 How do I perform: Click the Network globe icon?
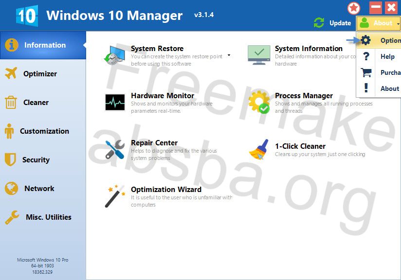(11, 188)
